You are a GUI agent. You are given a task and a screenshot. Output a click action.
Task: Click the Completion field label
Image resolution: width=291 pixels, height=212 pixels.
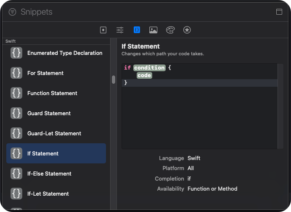169,178
